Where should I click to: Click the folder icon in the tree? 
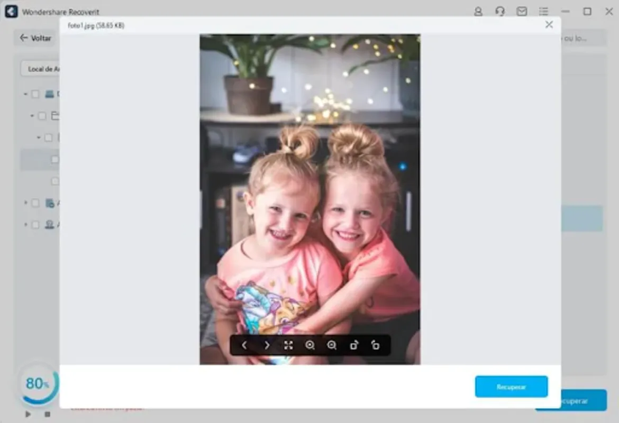point(55,116)
